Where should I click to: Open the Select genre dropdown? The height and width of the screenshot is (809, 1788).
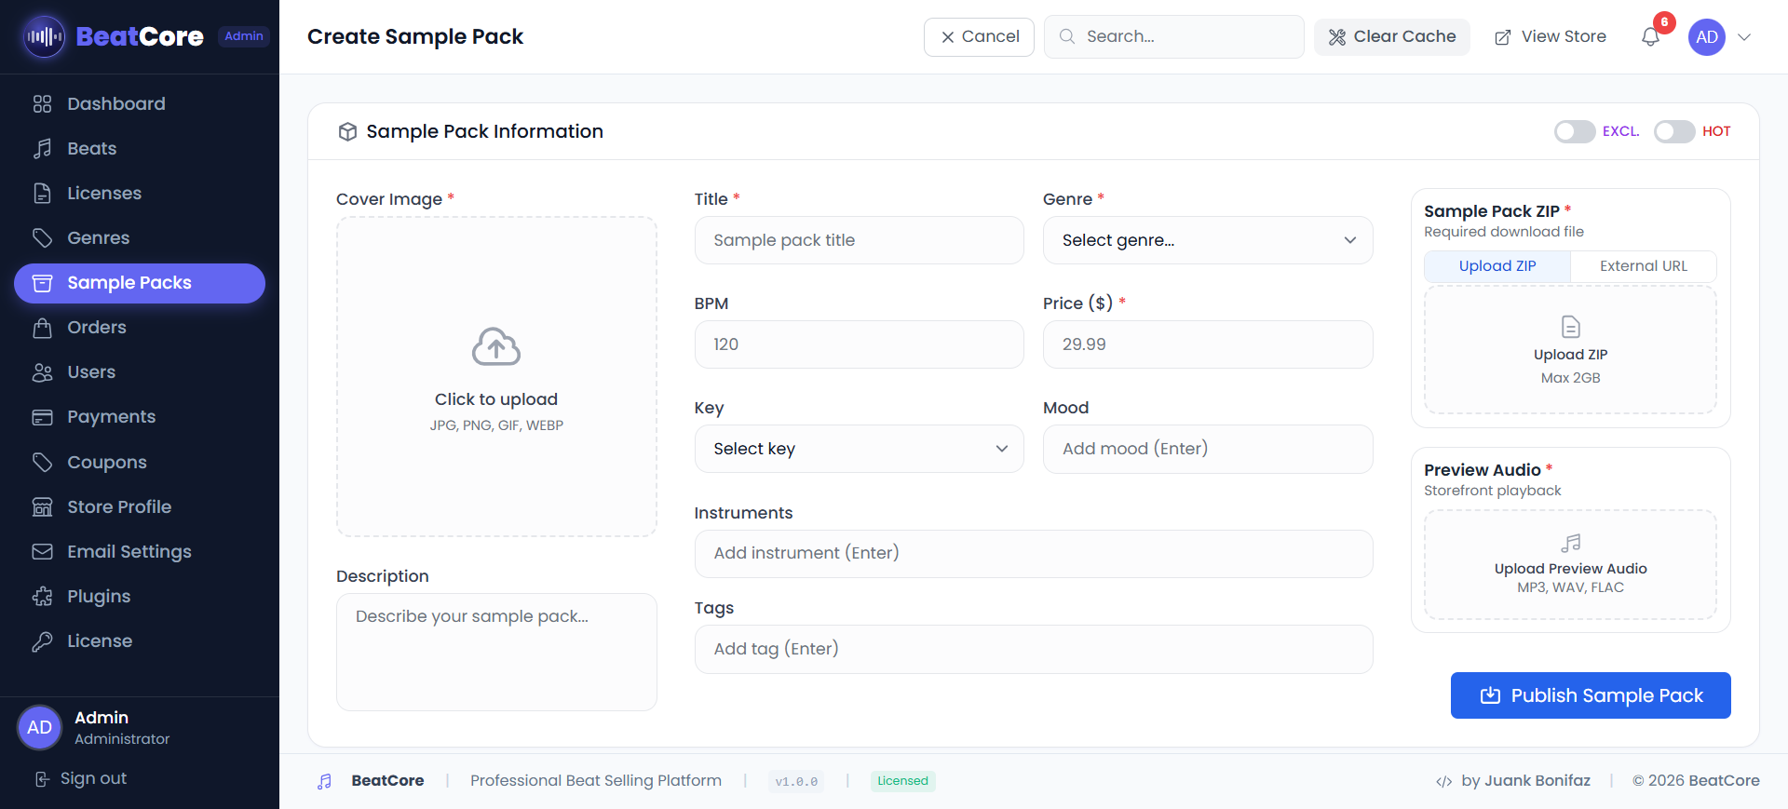pyautogui.click(x=1208, y=240)
